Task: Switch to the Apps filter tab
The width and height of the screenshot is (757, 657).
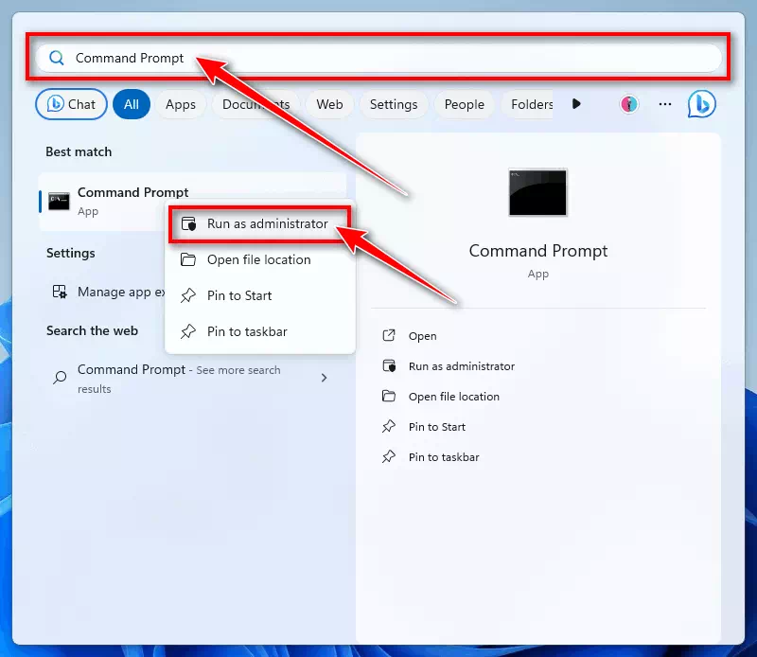Action: pos(180,105)
